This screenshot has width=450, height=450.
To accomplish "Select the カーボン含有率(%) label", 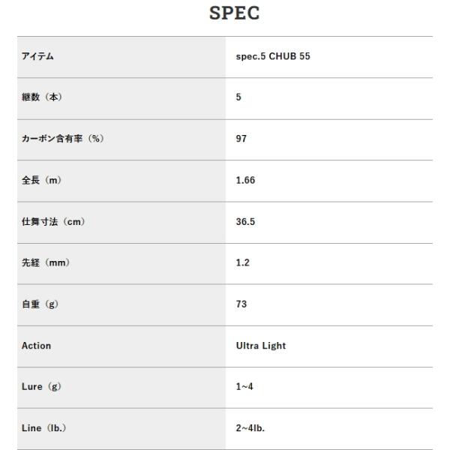I will [63, 139].
